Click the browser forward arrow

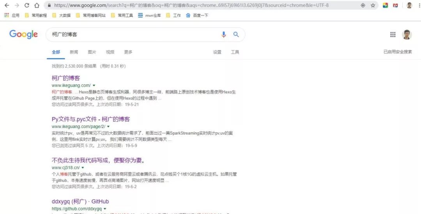17,5
